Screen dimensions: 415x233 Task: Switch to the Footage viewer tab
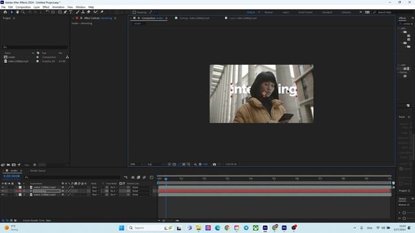coord(194,18)
